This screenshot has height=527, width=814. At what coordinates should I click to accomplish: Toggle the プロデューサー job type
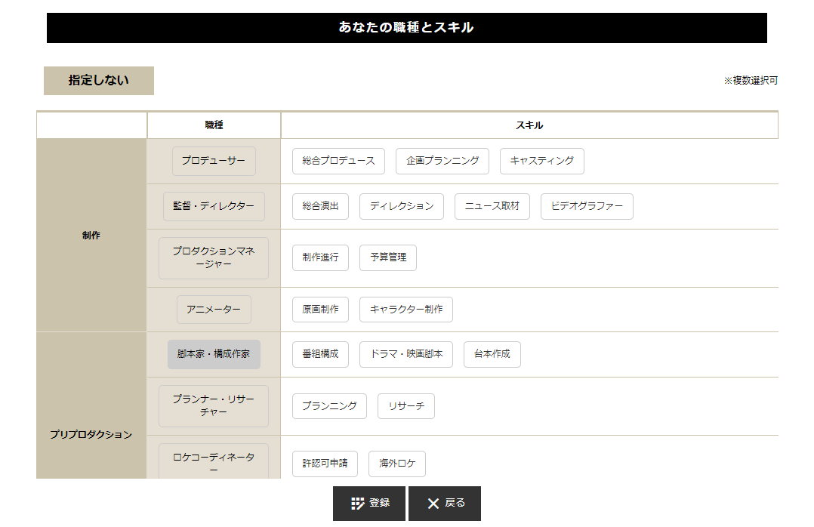214,161
